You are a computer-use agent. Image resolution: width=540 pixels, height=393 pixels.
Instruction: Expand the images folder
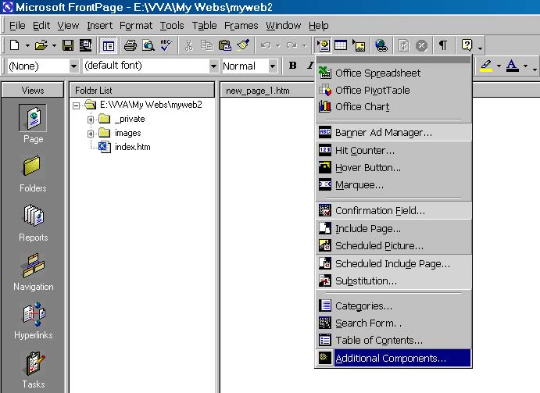click(91, 134)
